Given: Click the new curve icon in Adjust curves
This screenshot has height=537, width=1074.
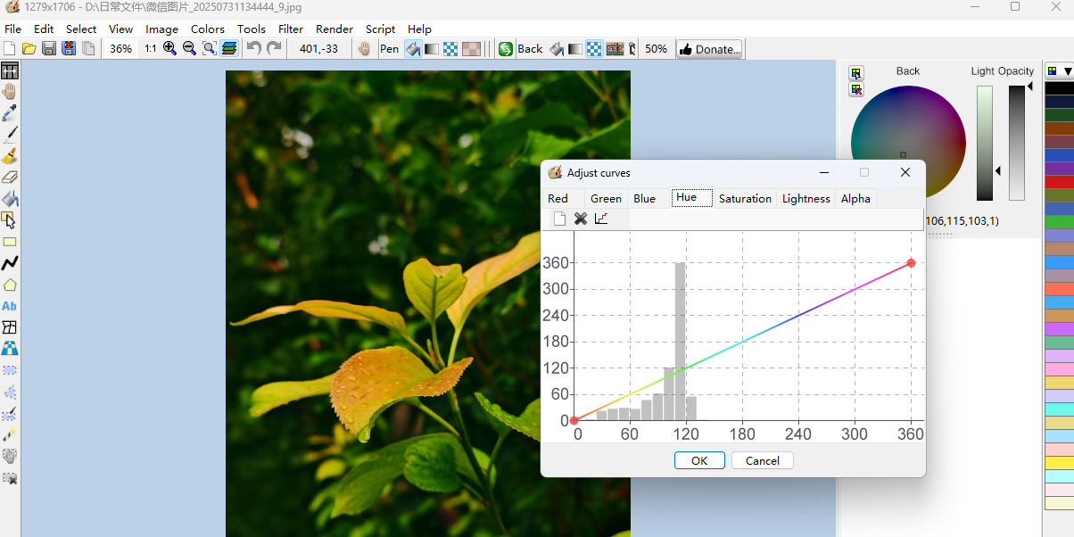Looking at the screenshot, I should (559, 219).
